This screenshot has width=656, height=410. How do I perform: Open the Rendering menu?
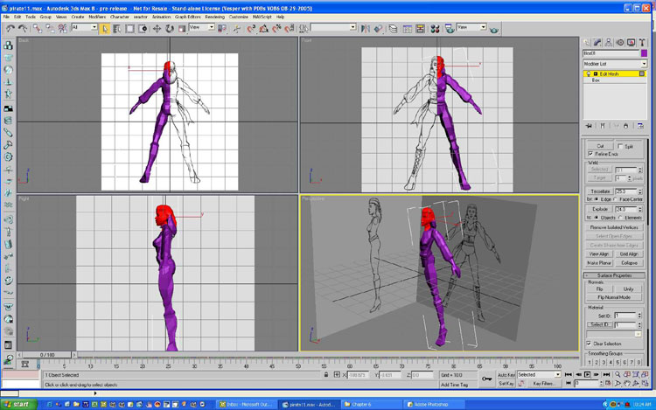[x=215, y=17]
